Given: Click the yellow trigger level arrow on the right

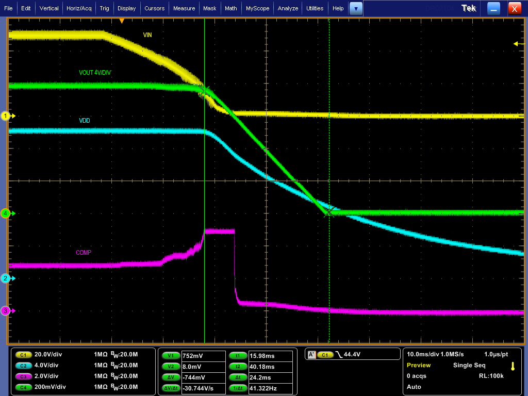Looking at the screenshot, I should [516, 44].
